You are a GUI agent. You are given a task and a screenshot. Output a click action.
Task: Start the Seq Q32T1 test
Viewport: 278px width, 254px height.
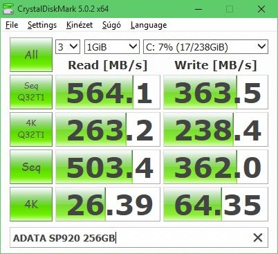click(x=31, y=92)
